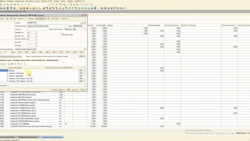Click the Далее >> button
Viewport: 250px width, 141px height.
(x=62, y=90)
